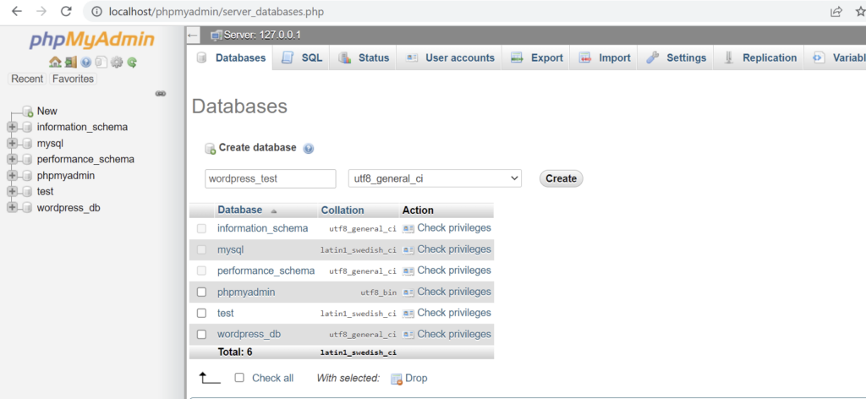Click the database name input field
This screenshot has height=399, width=866.
271,178
